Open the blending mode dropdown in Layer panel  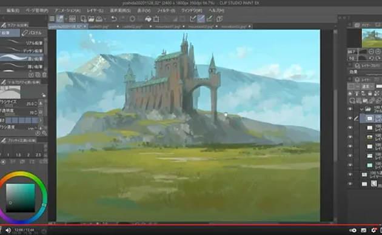(367, 87)
